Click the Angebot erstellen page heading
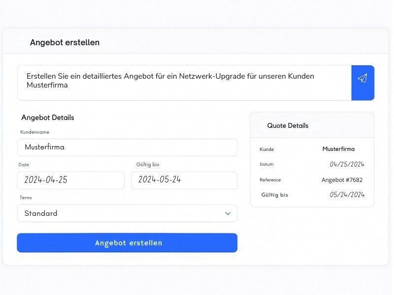This screenshot has width=394, height=295. pos(65,42)
